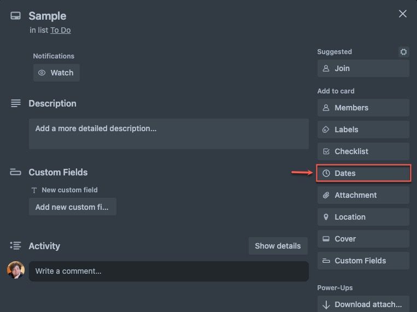Open the Members picker
417x312 pixels.
pyautogui.click(x=363, y=108)
